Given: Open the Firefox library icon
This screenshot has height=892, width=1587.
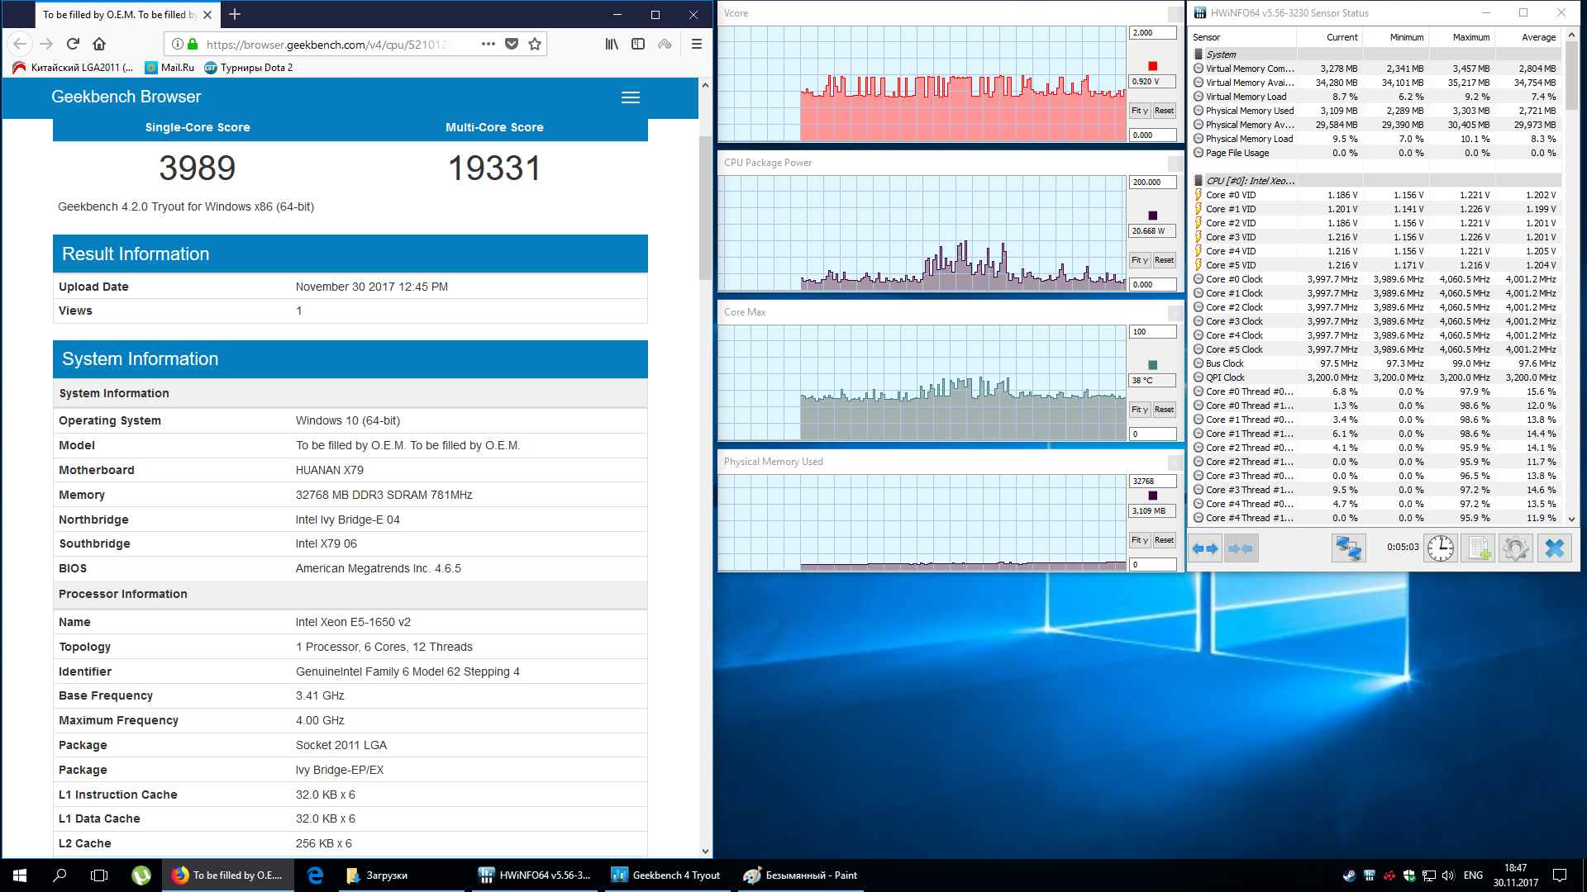Looking at the screenshot, I should (x=612, y=44).
